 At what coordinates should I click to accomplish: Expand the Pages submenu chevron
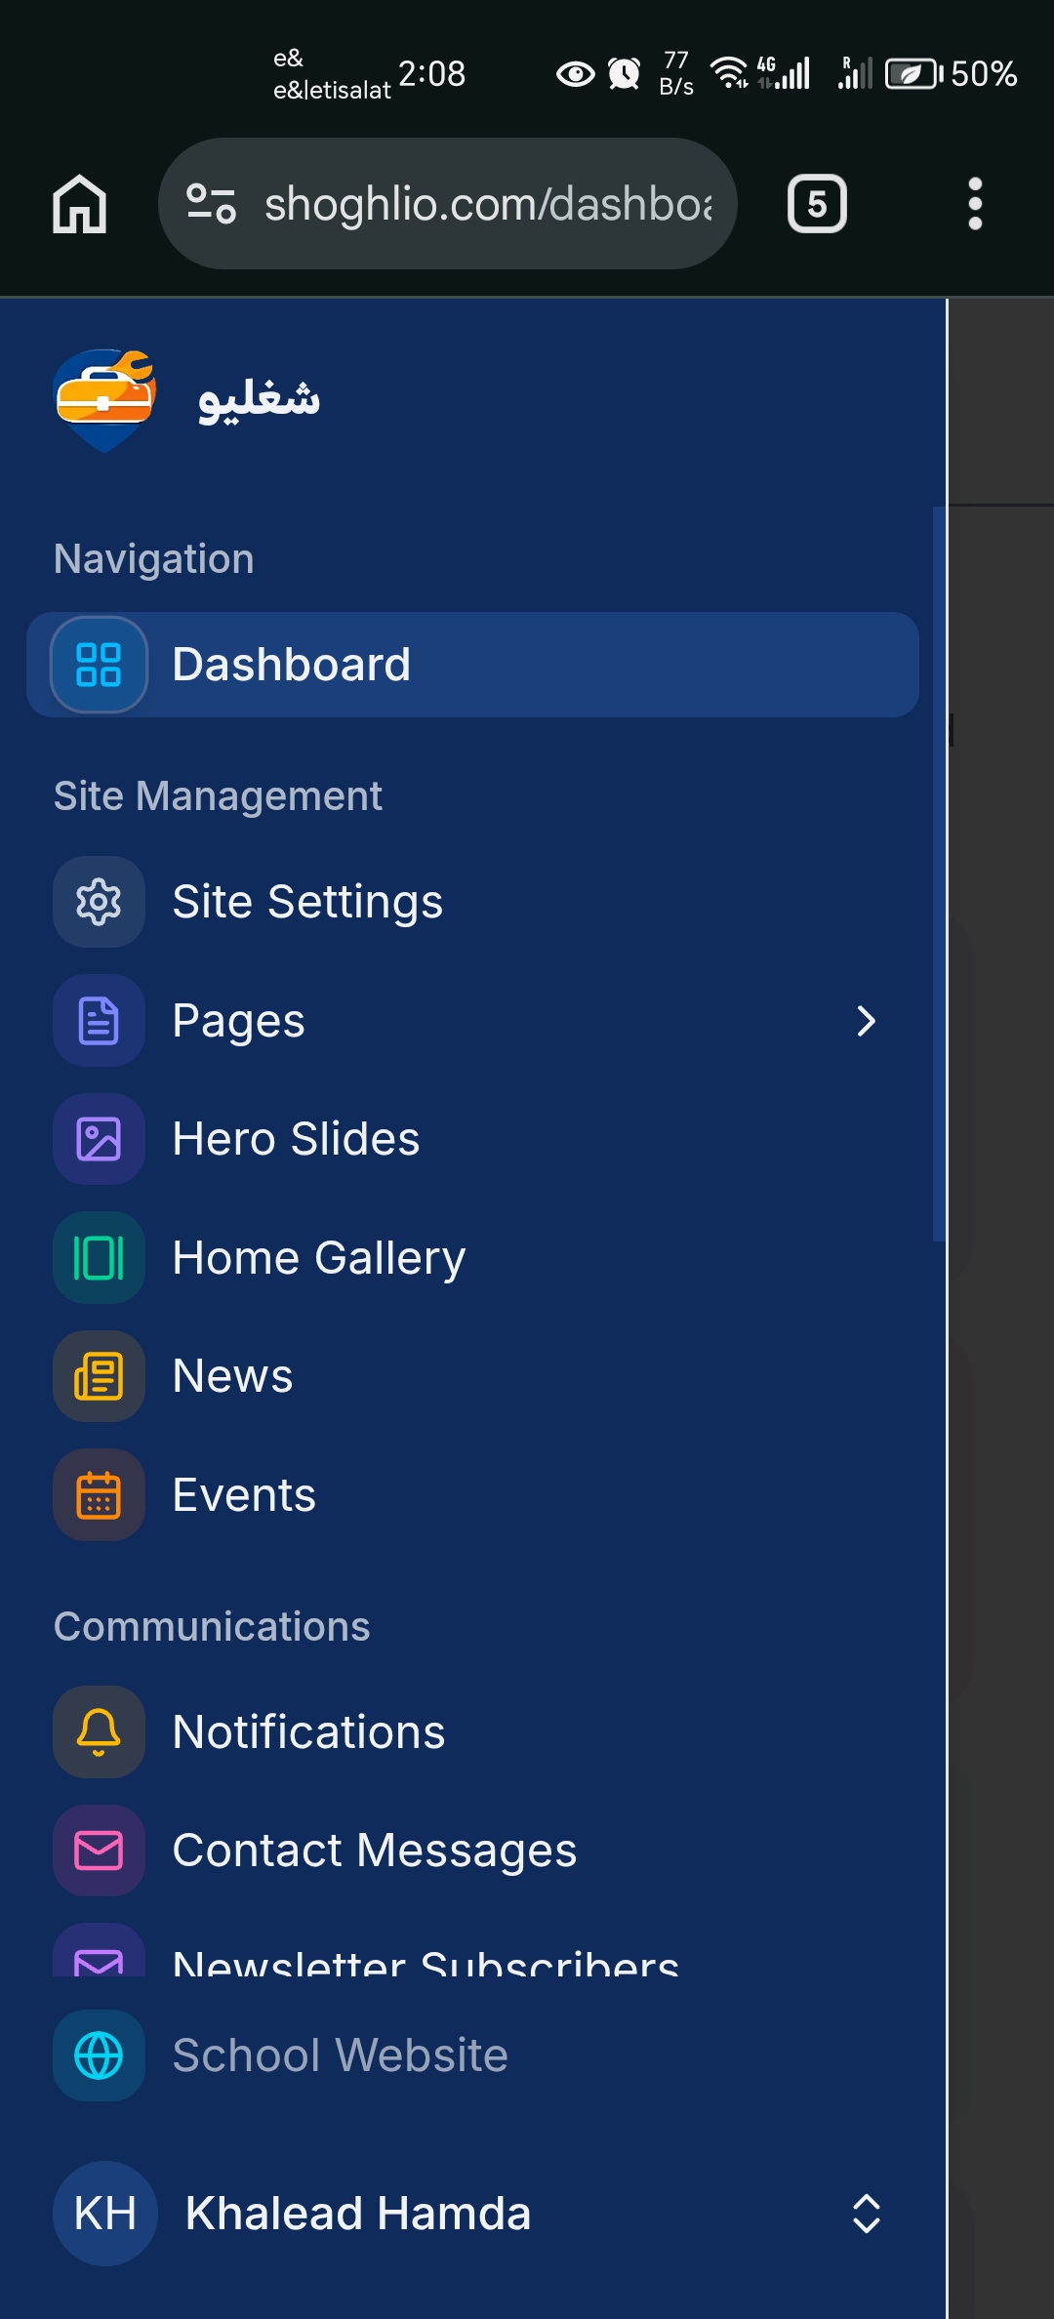[866, 1021]
